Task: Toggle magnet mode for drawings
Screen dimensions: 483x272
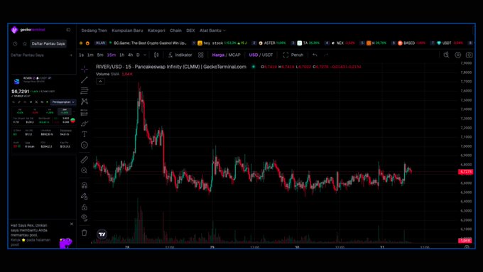Action: point(84,185)
